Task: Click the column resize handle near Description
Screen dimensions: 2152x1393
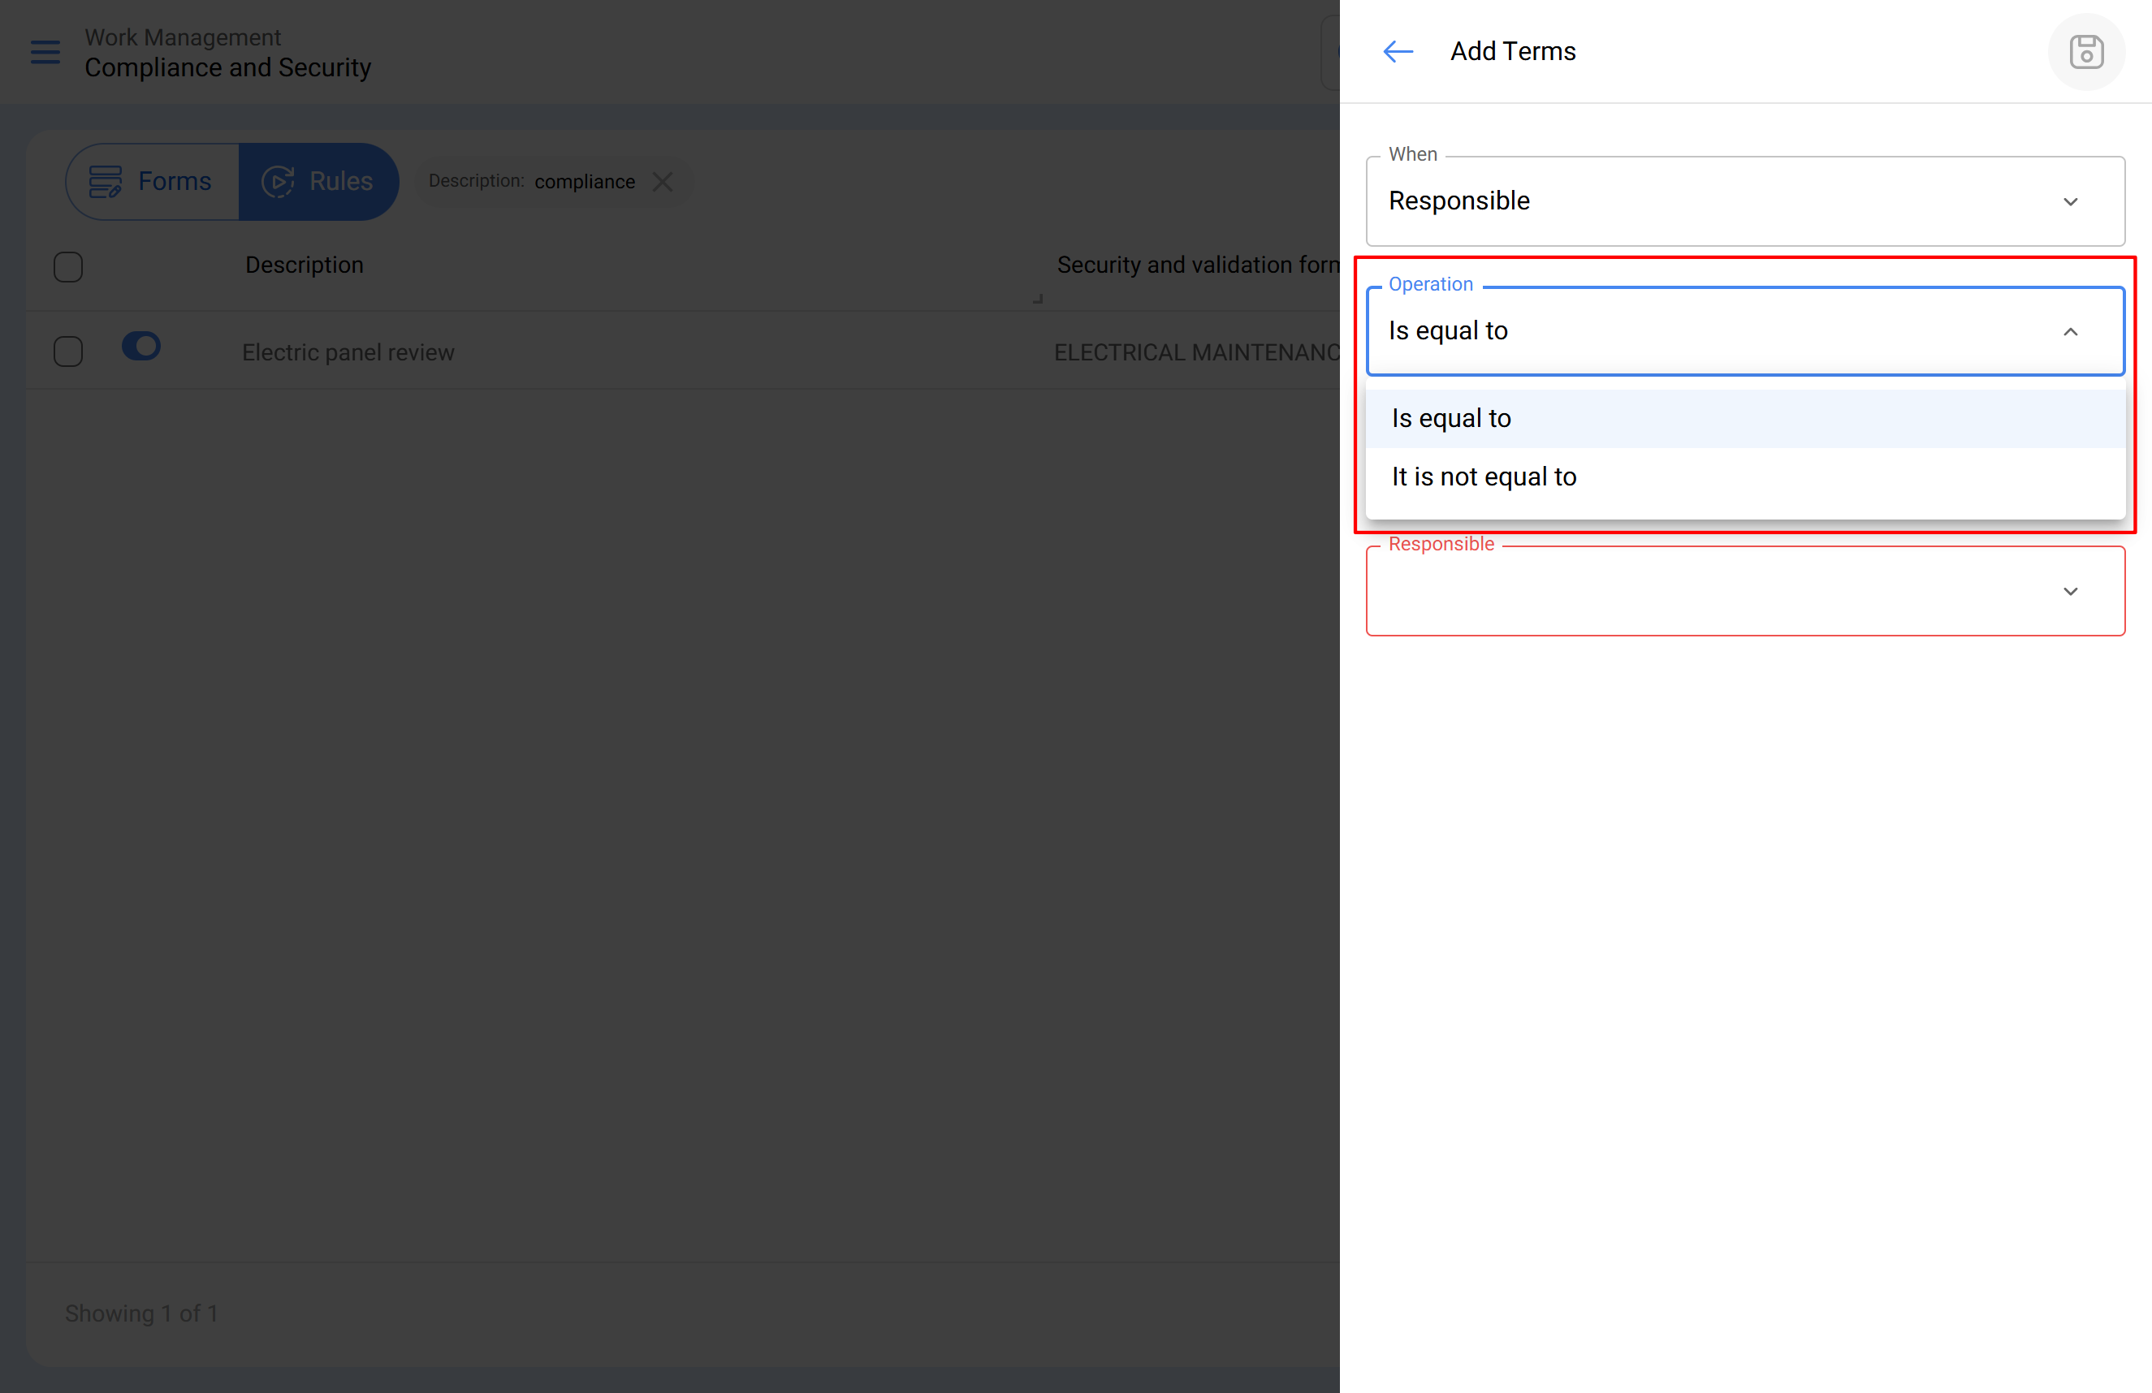Action: coord(1038,298)
